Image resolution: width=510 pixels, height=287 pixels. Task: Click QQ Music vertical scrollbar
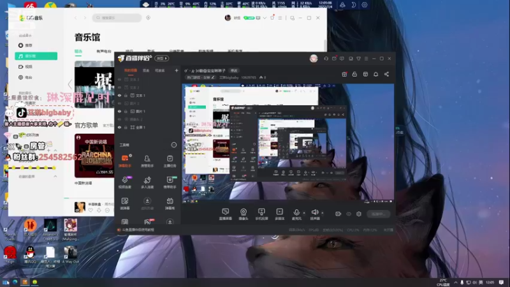[x=325, y=45]
